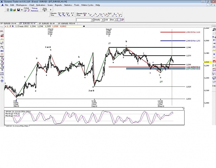Screen dimensions: 216x168
Task: Choose the Primary swing option
Action: [35, 8]
